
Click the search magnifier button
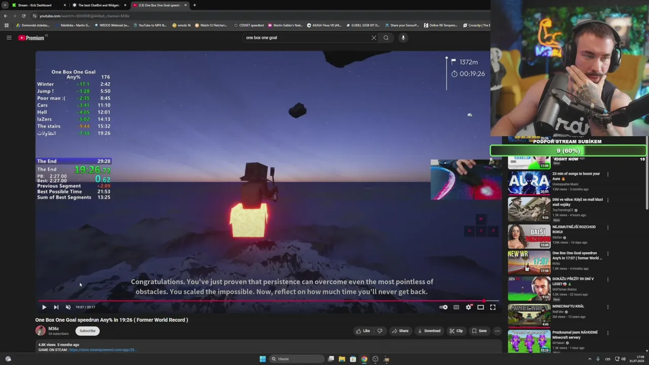386,38
